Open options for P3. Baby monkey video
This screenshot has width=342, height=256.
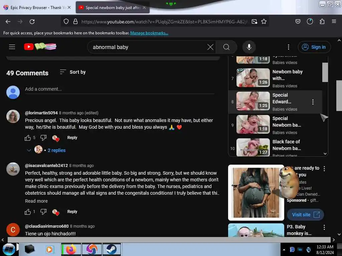[x=324, y=227]
